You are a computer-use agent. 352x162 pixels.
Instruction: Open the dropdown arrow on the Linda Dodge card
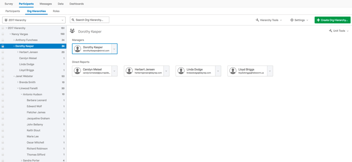(218, 71)
